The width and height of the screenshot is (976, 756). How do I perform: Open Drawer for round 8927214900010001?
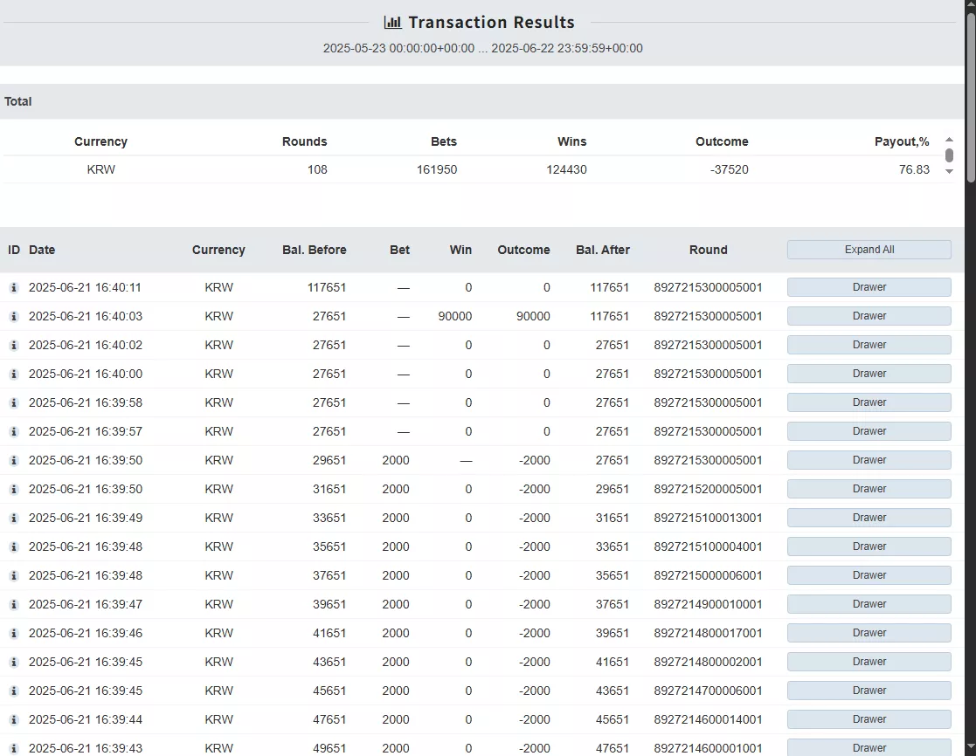click(869, 604)
